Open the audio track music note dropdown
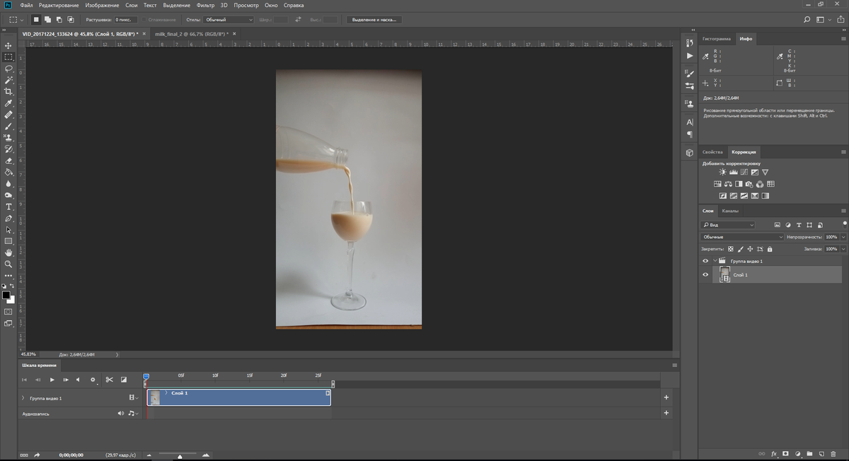 point(133,413)
